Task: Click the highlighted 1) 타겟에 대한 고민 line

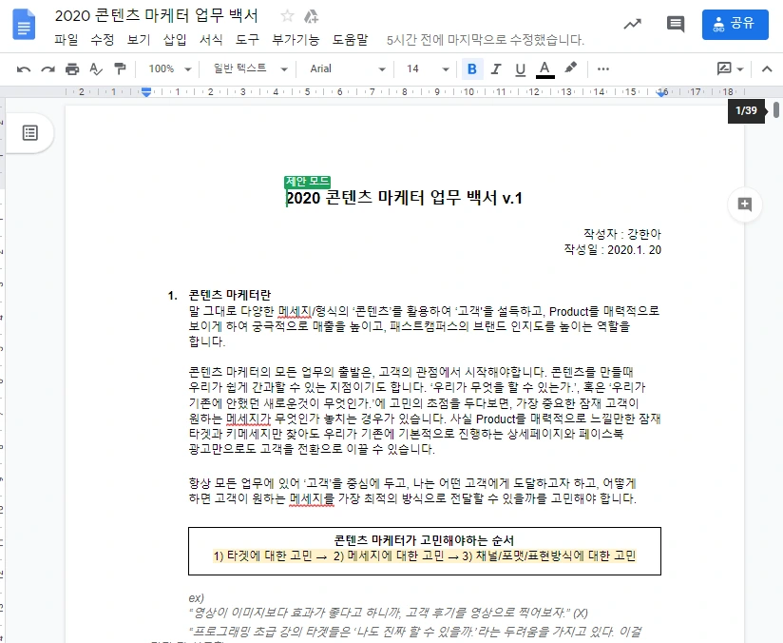Action: tap(425, 556)
